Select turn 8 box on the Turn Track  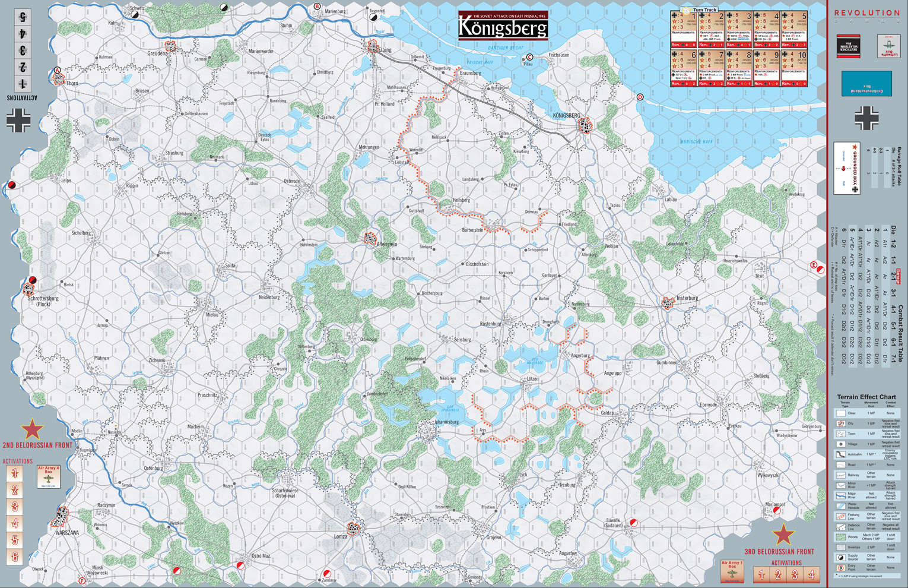point(739,68)
